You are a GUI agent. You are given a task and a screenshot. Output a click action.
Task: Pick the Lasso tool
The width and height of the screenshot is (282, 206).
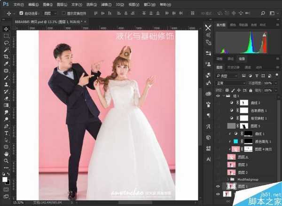(x=6, y=43)
